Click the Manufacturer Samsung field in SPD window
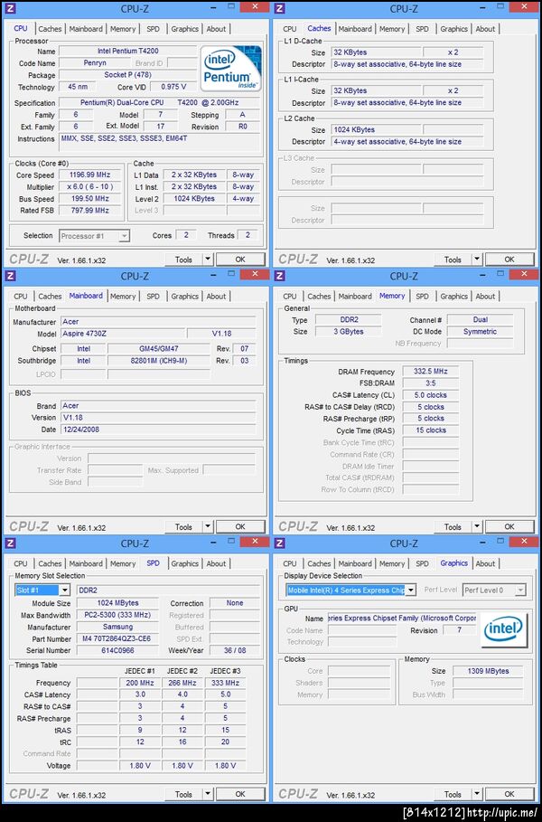The width and height of the screenshot is (542, 822). coord(117,627)
